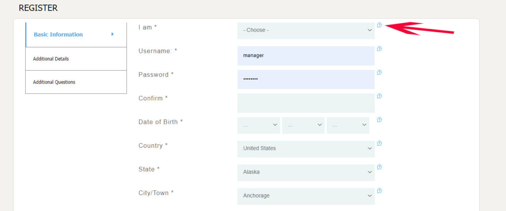Image resolution: width=506 pixels, height=211 pixels.
Task: Switch to the Additional Details tab
Action: pos(76,59)
